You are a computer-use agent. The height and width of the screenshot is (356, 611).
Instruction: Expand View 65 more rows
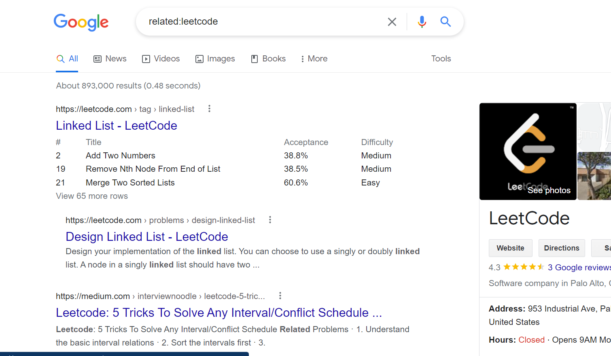[92, 196]
